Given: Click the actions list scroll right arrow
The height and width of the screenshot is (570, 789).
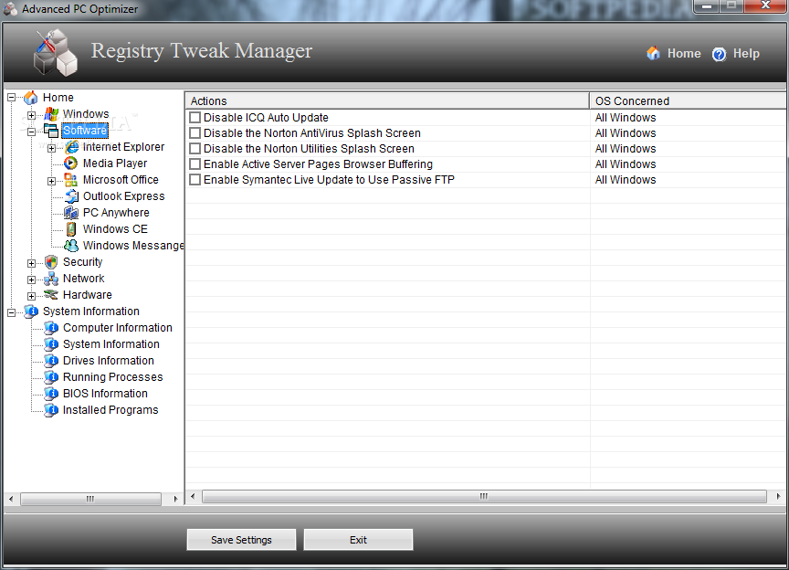Looking at the screenshot, I should (x=778, y=497).
